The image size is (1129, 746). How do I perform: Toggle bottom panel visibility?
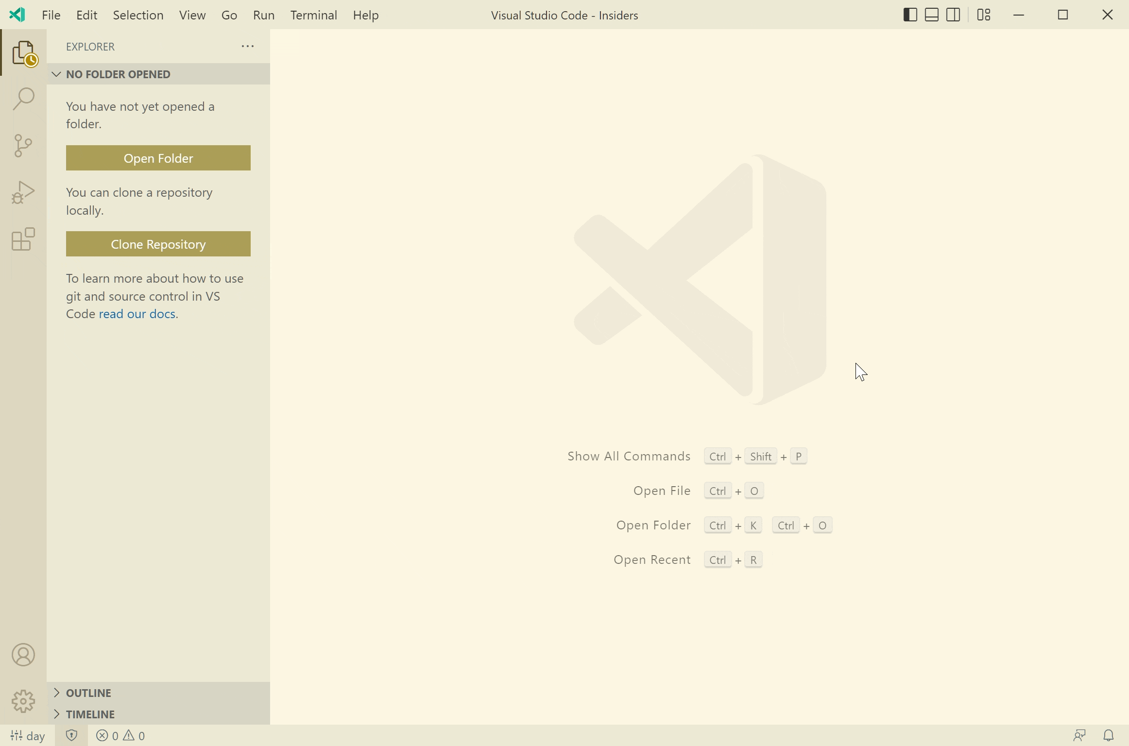click(x=931, y=15)
